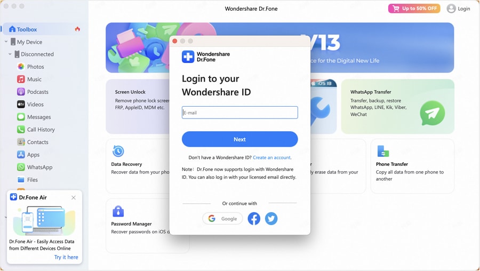
Task: Open Data Recovery card title
Action: click(126, 164)
